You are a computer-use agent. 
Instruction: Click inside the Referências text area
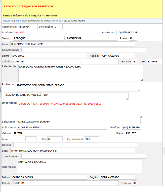tap(80, 73)
